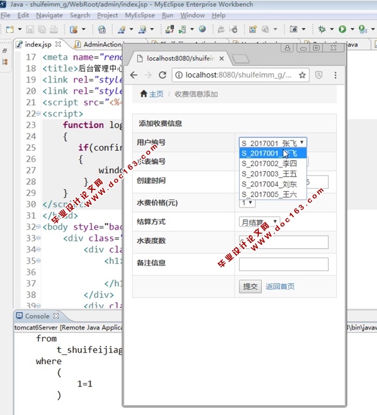
Task: Click the restore view icon in left sidebar
Action: click(x=4, y=51)
